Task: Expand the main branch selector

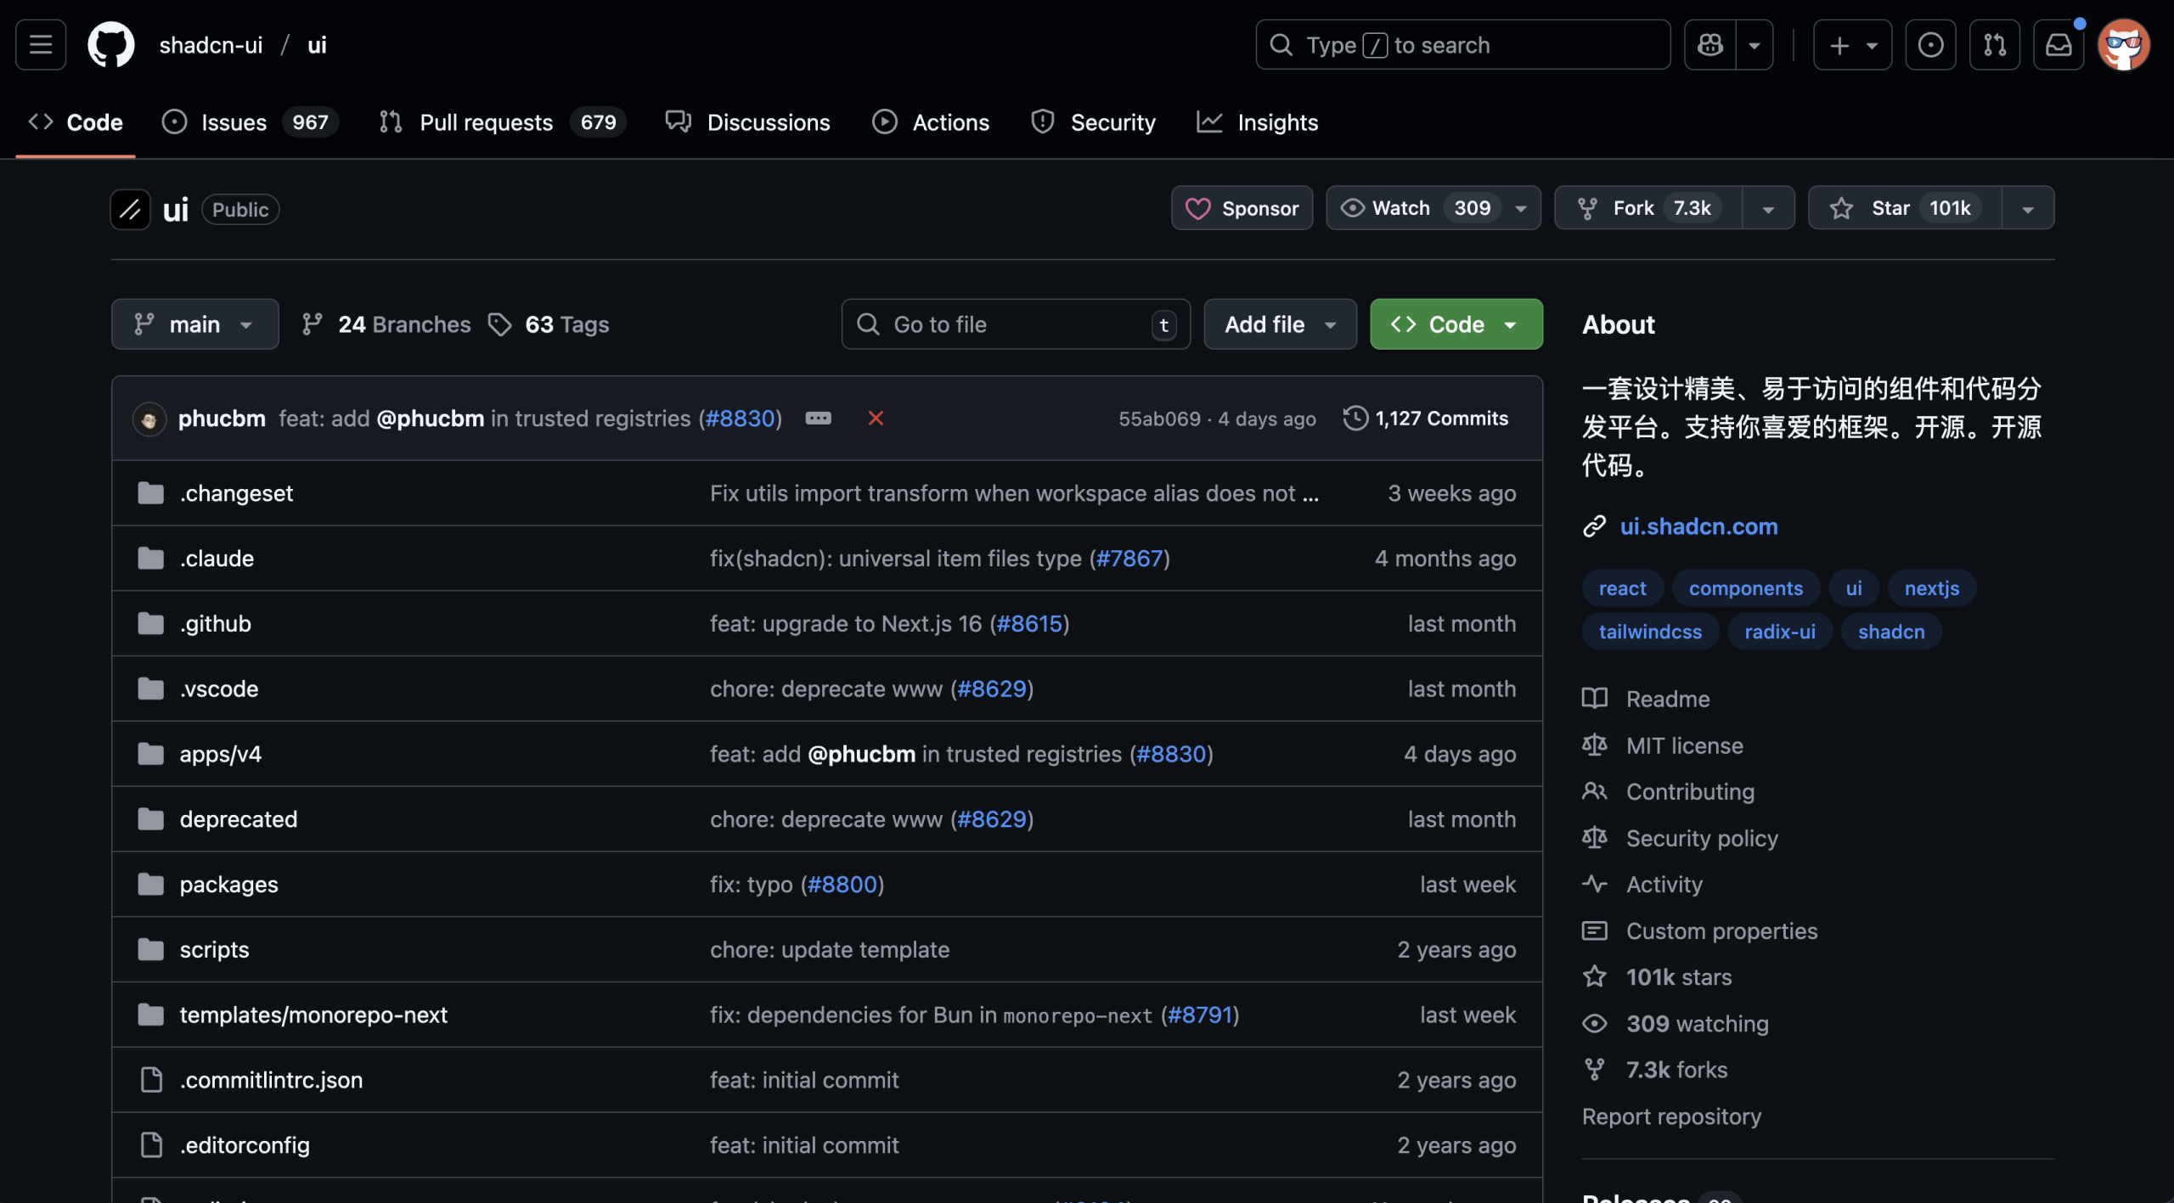Action: coord(194,323)
